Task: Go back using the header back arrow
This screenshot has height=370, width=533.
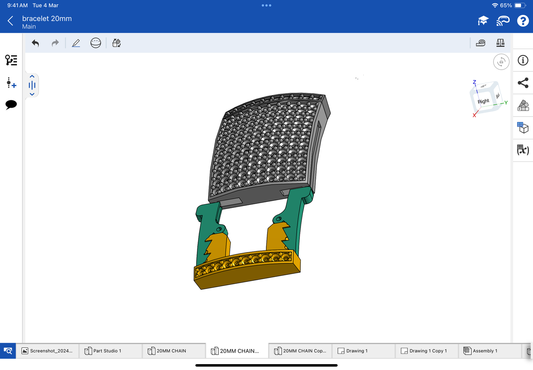Action: tap(10, 21)
